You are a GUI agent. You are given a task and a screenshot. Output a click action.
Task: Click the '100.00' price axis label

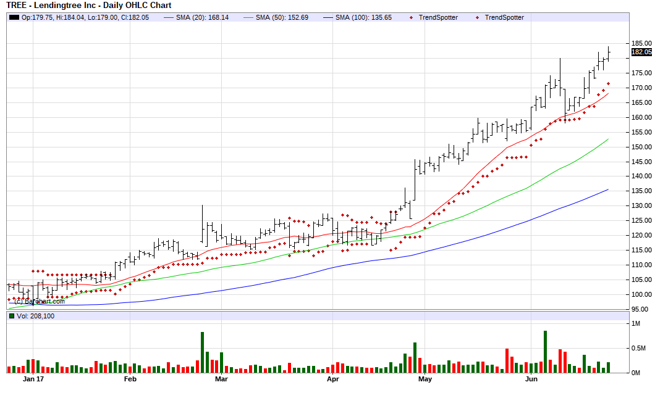(x=641, y=294)
